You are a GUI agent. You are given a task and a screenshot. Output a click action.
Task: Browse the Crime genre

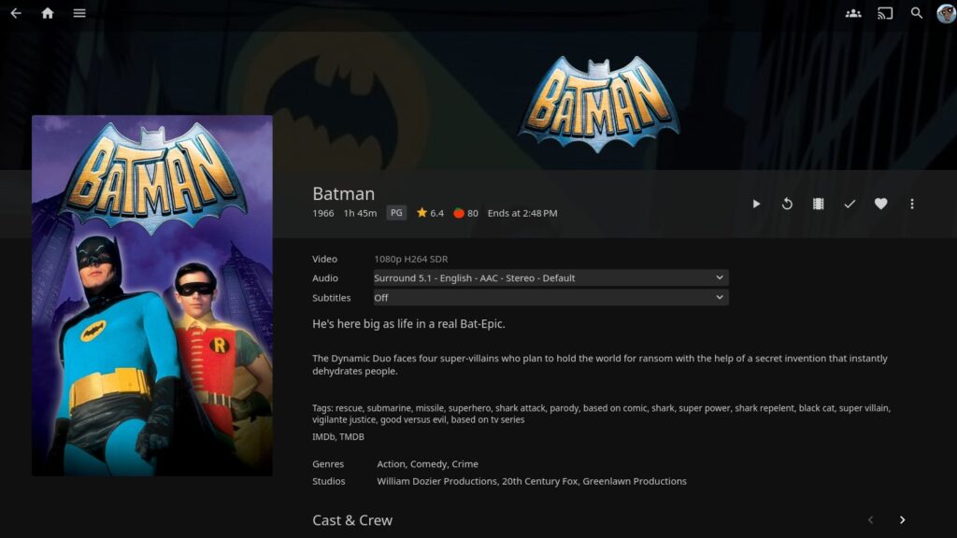(x=465, y=464)
